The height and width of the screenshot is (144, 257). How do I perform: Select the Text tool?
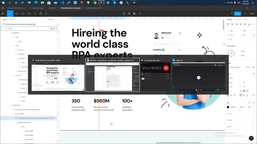pyautogui.click(x=35, y=14)
